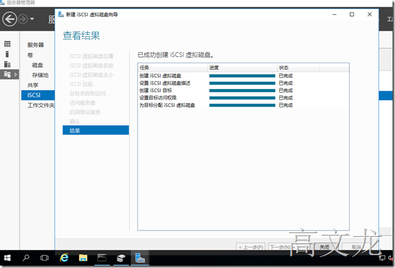Click progress bar for 为目标分配 iSCSI 虚拟磁盘
Viewport: 395px width, 268px height.
pos(242,105)
